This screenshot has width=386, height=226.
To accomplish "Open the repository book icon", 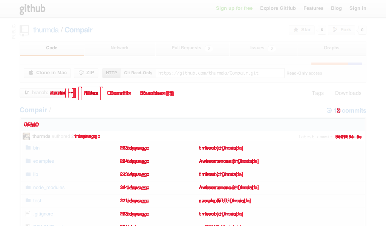I will pos(24,31).
